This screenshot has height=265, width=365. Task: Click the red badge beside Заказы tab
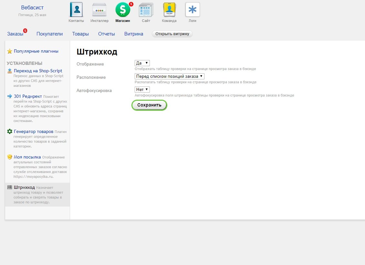point(25,30)
